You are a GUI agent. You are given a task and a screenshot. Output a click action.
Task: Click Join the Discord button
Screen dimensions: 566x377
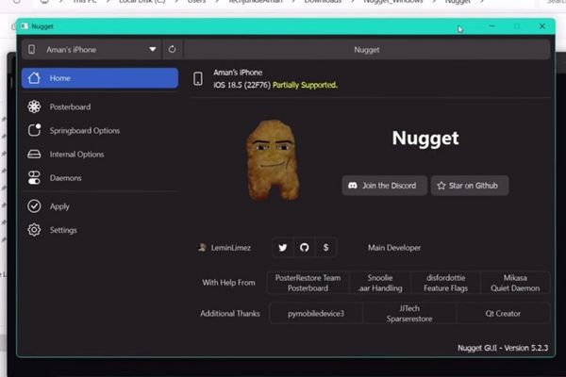(x=385, y=186)
